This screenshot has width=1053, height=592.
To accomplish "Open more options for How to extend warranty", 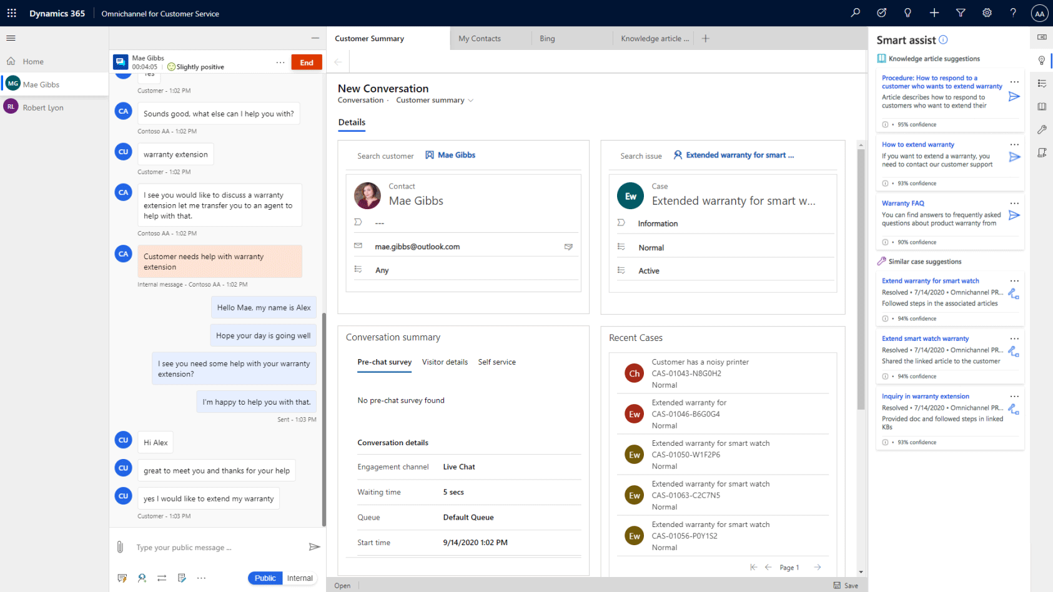I will 1014,145.
